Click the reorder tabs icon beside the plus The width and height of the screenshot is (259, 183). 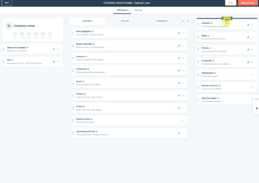(x=187, y=21)
